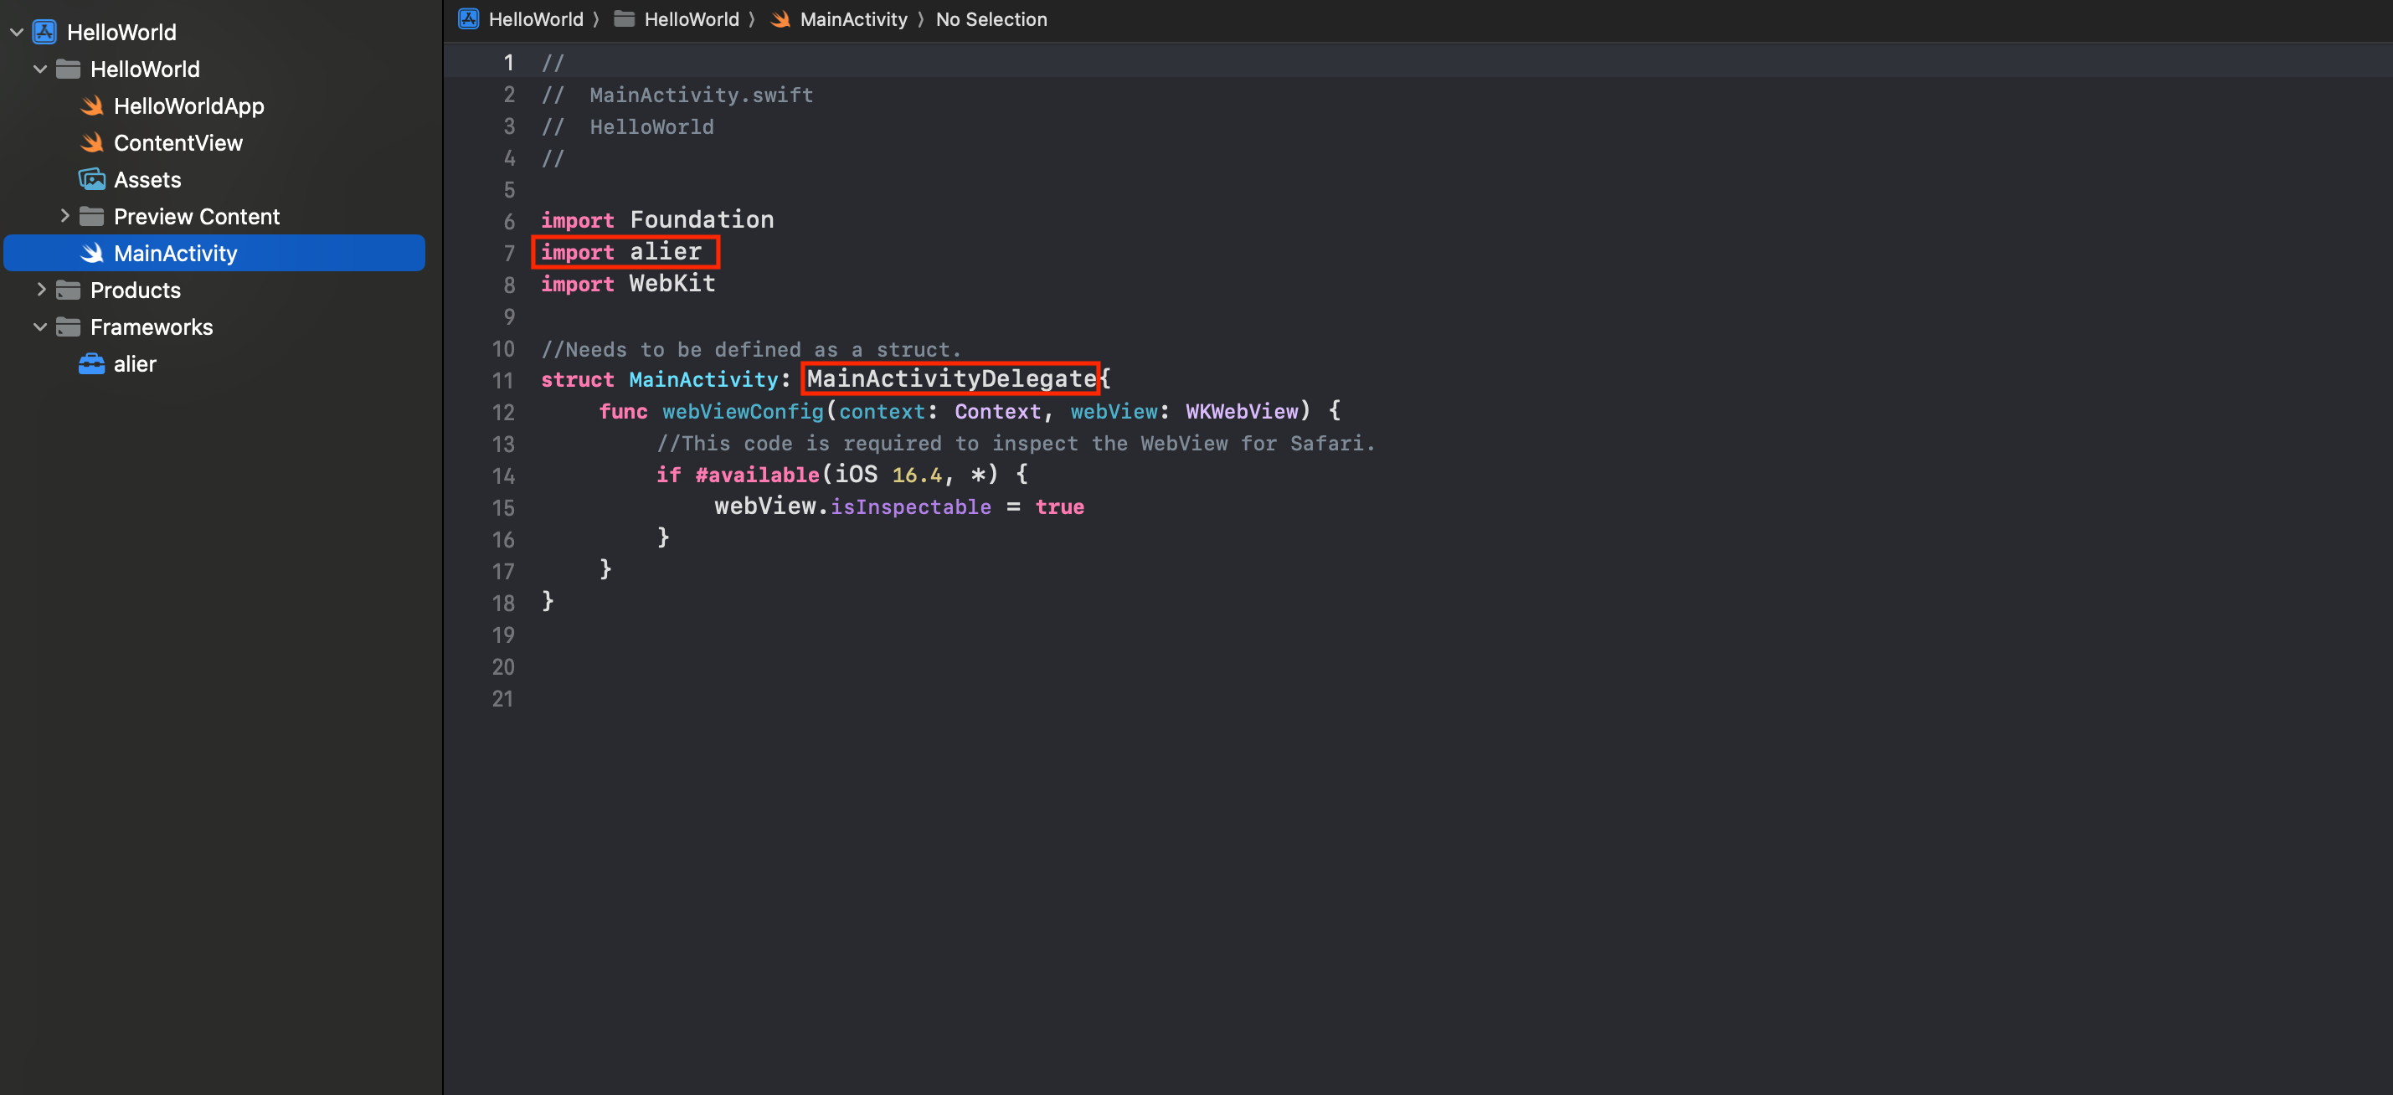Click the HelloWorld folder icon in the breadcrumb
This screenshot has height=1095, width=2393.
click(x=625, y=18)
